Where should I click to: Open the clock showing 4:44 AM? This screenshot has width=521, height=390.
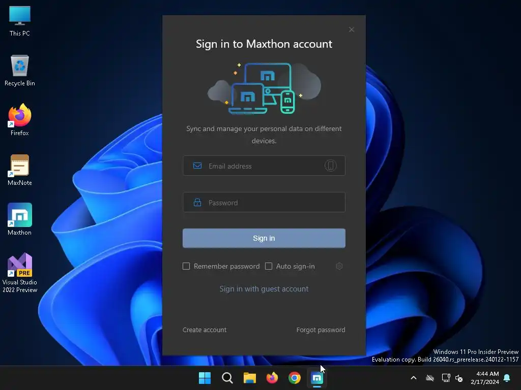(485, 378)
